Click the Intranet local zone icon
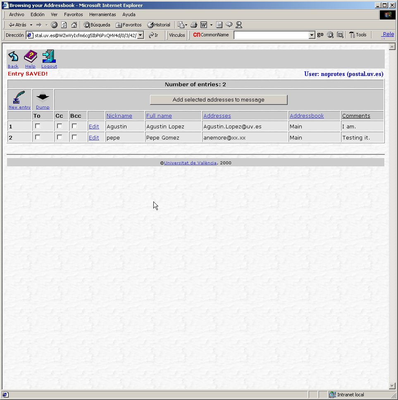Image resolution: width=398 pixels, height=400 pixels. pos(332,395)
